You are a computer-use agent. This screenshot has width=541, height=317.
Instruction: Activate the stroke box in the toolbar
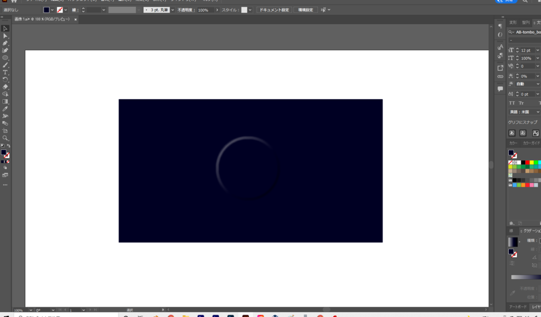[7, 156]
